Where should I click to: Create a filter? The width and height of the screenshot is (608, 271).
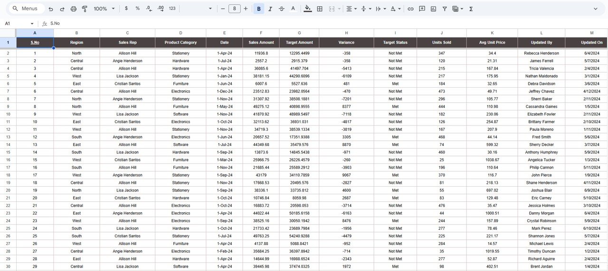coord(445,9)
